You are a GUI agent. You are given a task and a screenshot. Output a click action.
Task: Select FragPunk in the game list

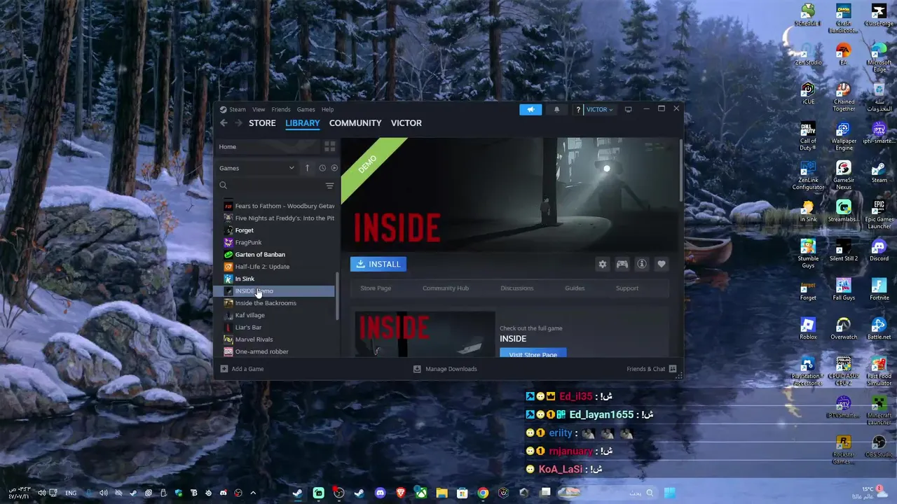[x=278, y=242]
